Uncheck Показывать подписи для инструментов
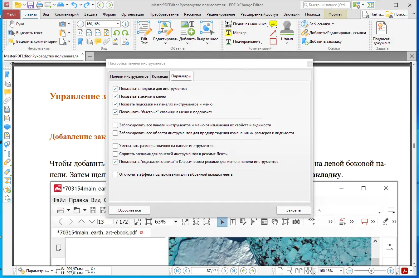 [x=115, y=88]
